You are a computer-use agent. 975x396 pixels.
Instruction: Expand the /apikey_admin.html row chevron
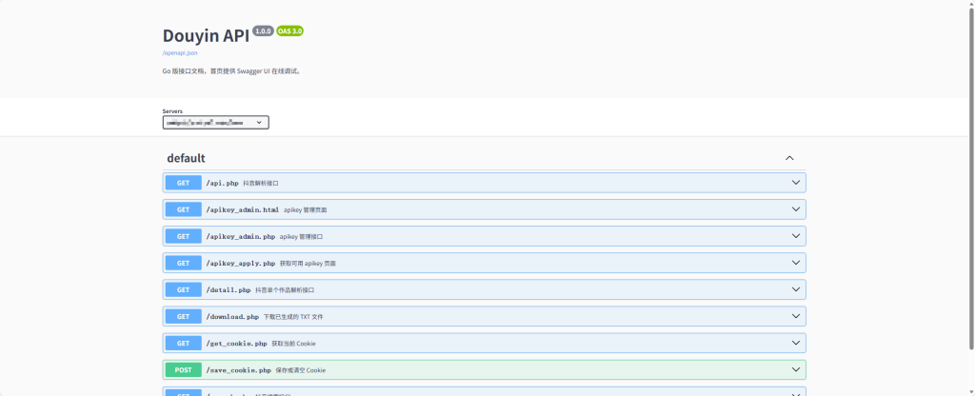click(795, 209)
